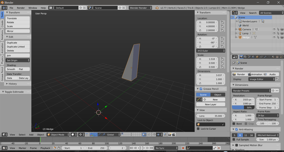Screen dimensions: 284x152
Task: Toggle the Anti-Aliasing checkbox
Action: click(237, 129)
